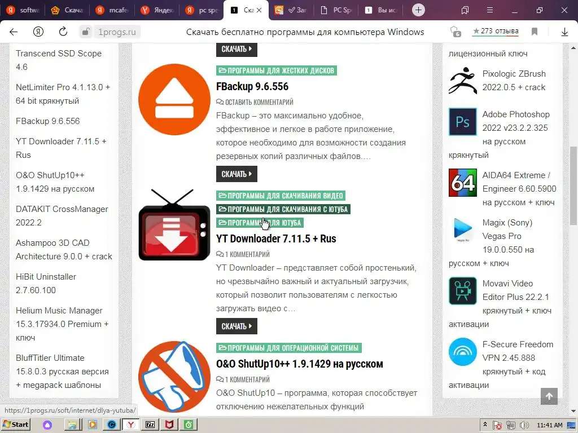This screenshot has width=578, height=433.
Task: Open sidebar link 'Transcend SSD Scope 4.6'
Action: (x=59, y=60)
